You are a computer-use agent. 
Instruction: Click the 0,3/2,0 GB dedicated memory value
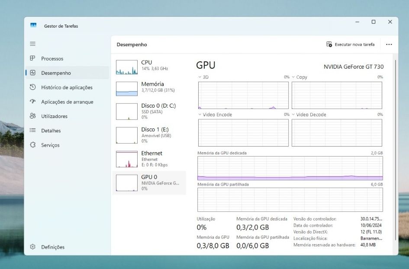252,227
